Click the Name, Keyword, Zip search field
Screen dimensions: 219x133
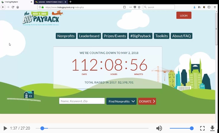point(82,101)
